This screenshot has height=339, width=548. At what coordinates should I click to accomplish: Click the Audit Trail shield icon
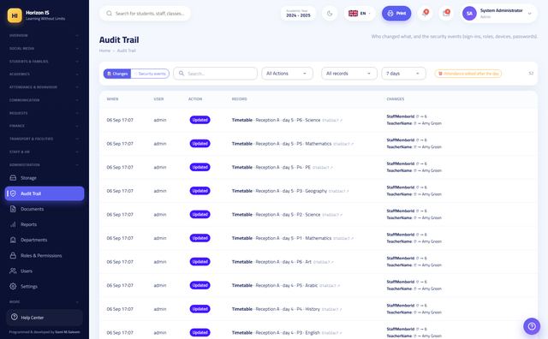(x=13, y=193)
